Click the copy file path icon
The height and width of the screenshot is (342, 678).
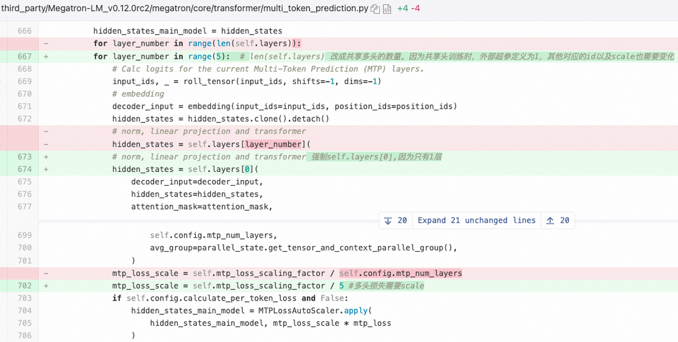tap(375, 9)
